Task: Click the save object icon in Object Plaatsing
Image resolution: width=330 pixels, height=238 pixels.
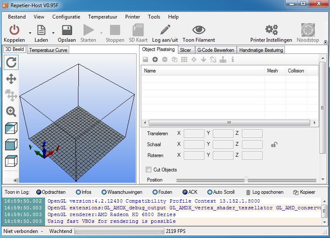Action: point(145,59)
